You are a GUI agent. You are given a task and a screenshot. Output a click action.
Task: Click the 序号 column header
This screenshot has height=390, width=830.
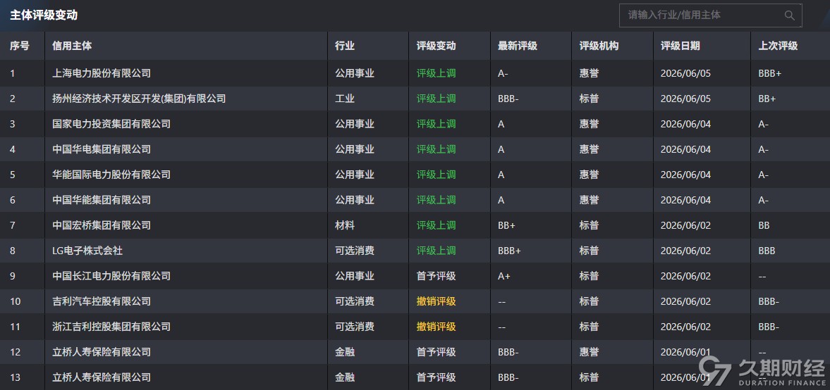click(19, 46)
